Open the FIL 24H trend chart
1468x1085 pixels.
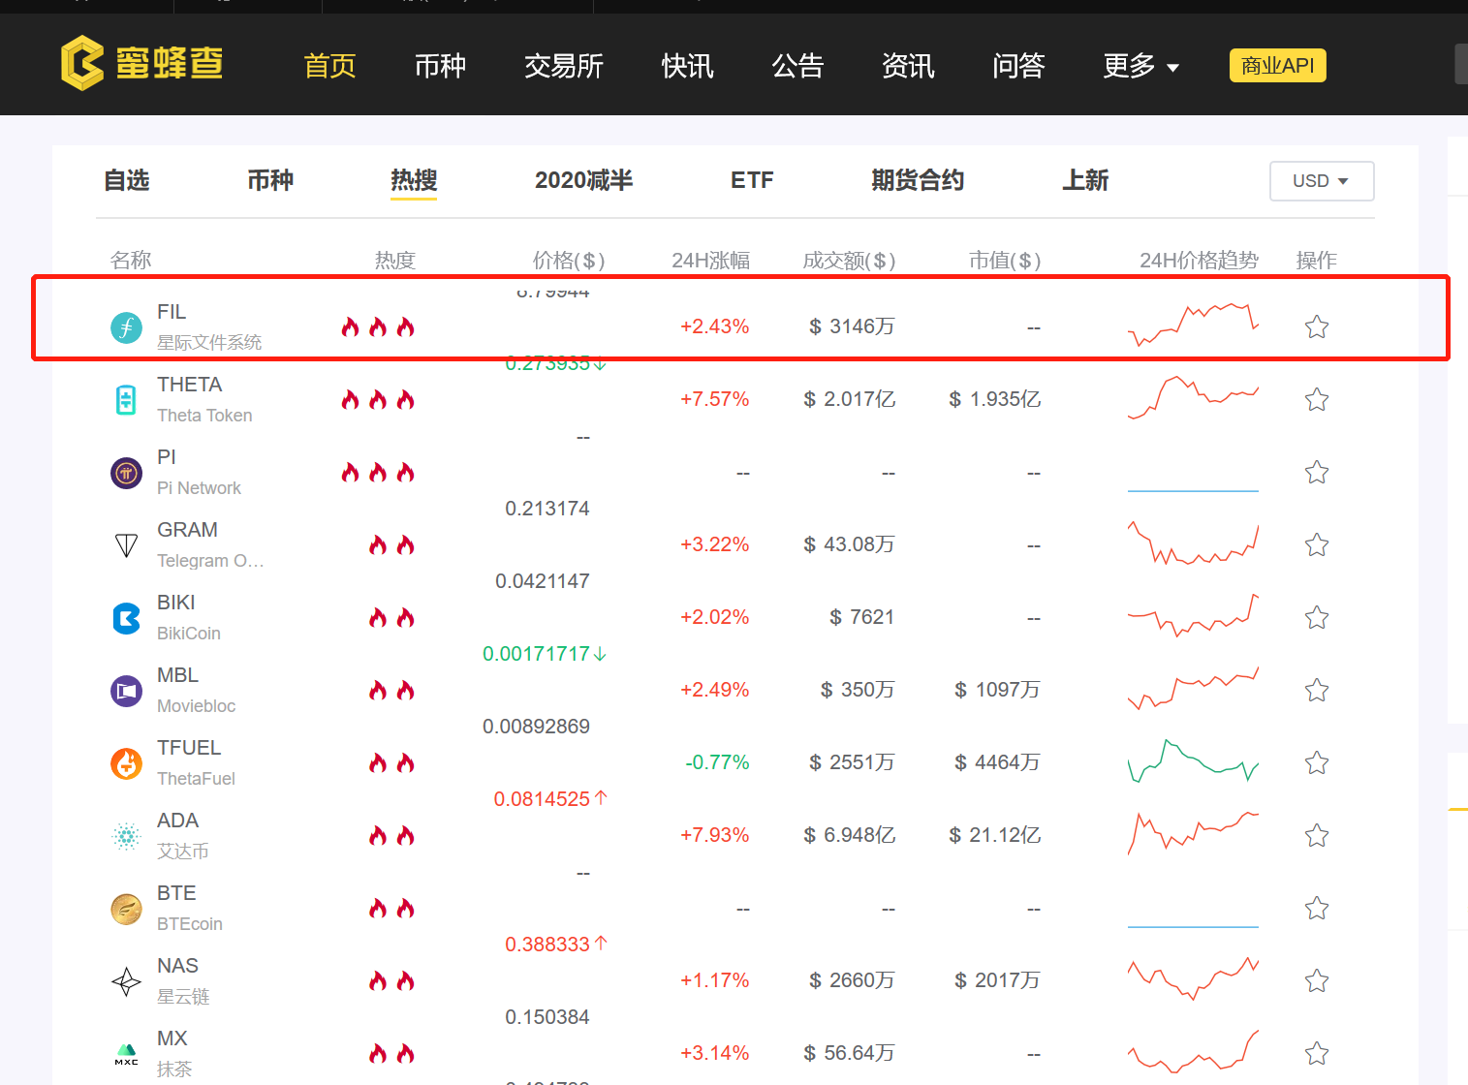tap(1193, 325)
